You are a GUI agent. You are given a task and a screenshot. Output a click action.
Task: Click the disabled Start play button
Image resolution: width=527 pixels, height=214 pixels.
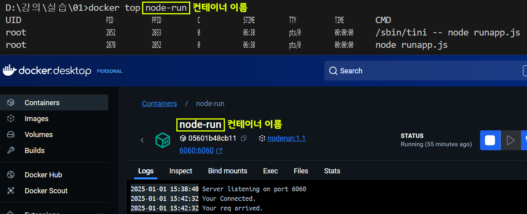[x=510, y=140]
